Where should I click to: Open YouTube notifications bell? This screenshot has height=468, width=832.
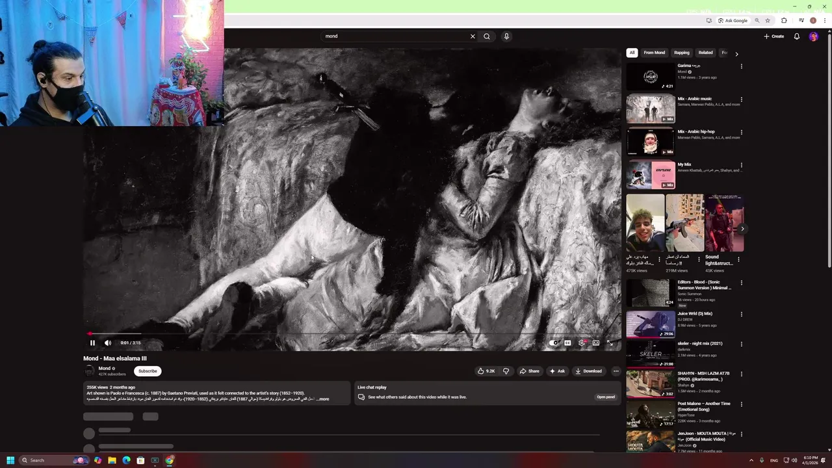(796, 36)
